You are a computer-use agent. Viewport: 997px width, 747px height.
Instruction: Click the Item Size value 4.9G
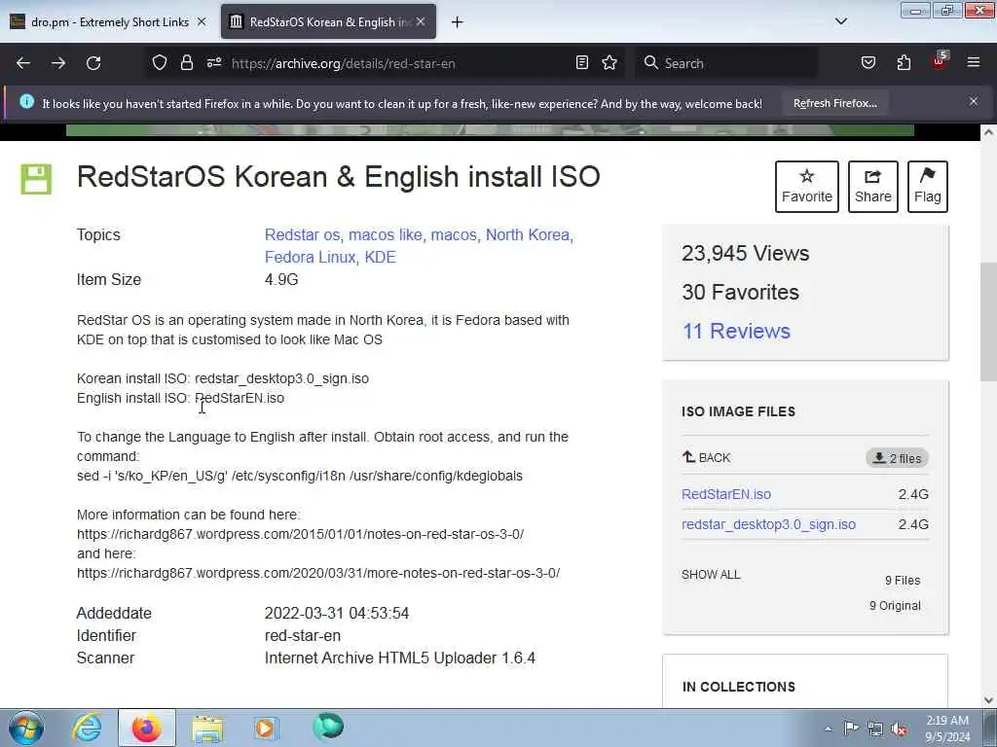(281, 279)
